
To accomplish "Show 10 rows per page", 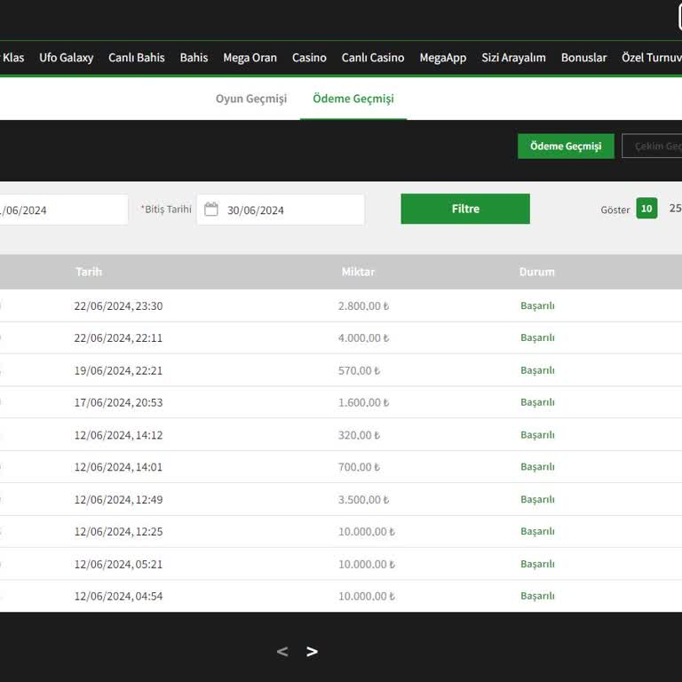I will click(646, 209).
